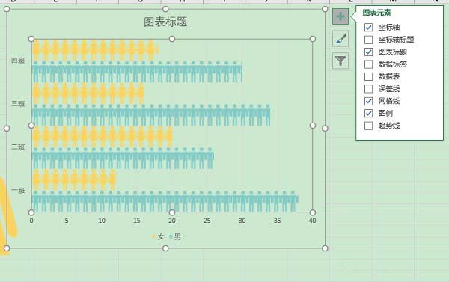Select the yellow 女 bar for 二班
Image resolution: width=449 pixels, height=282 pixels.
[102, 137]
